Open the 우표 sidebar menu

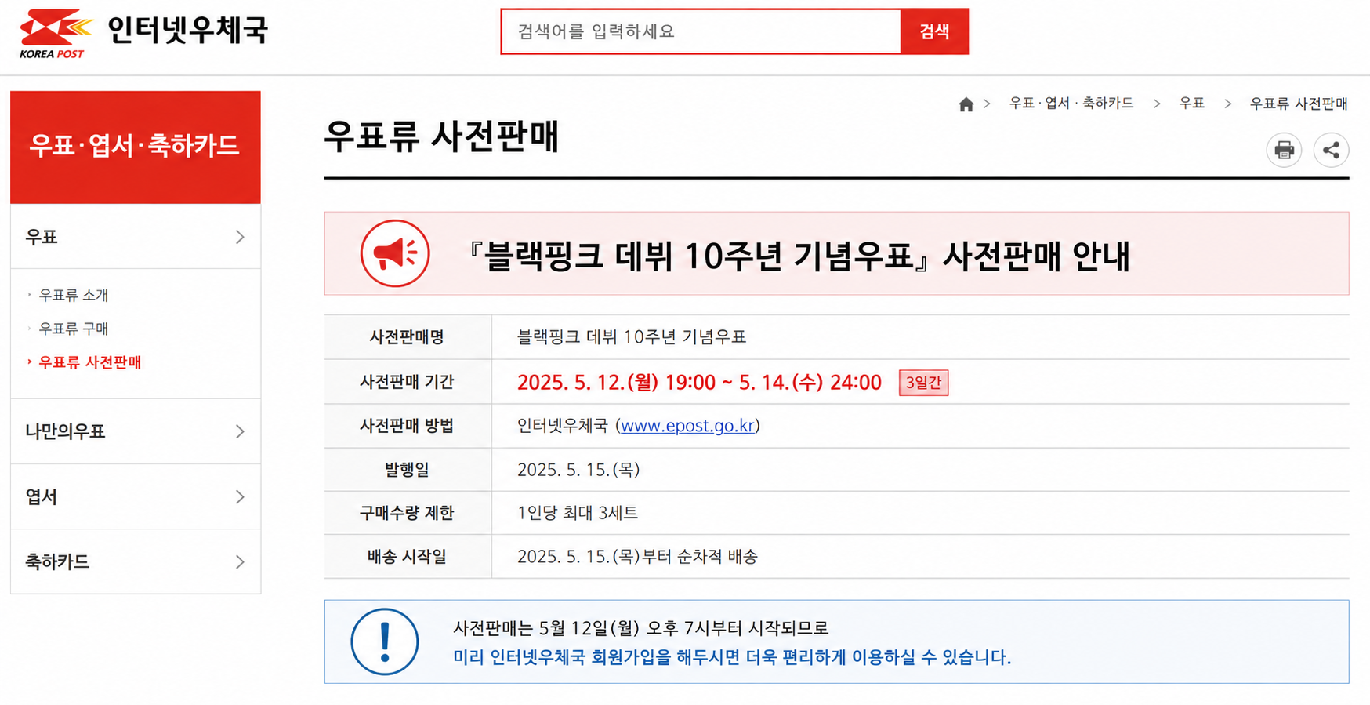(x=136, y=237)
